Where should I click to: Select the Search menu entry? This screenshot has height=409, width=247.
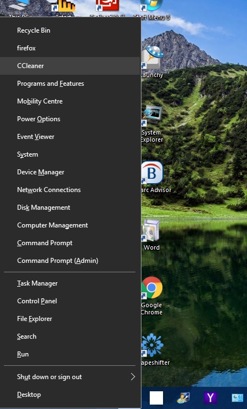(x=70, y=336)
